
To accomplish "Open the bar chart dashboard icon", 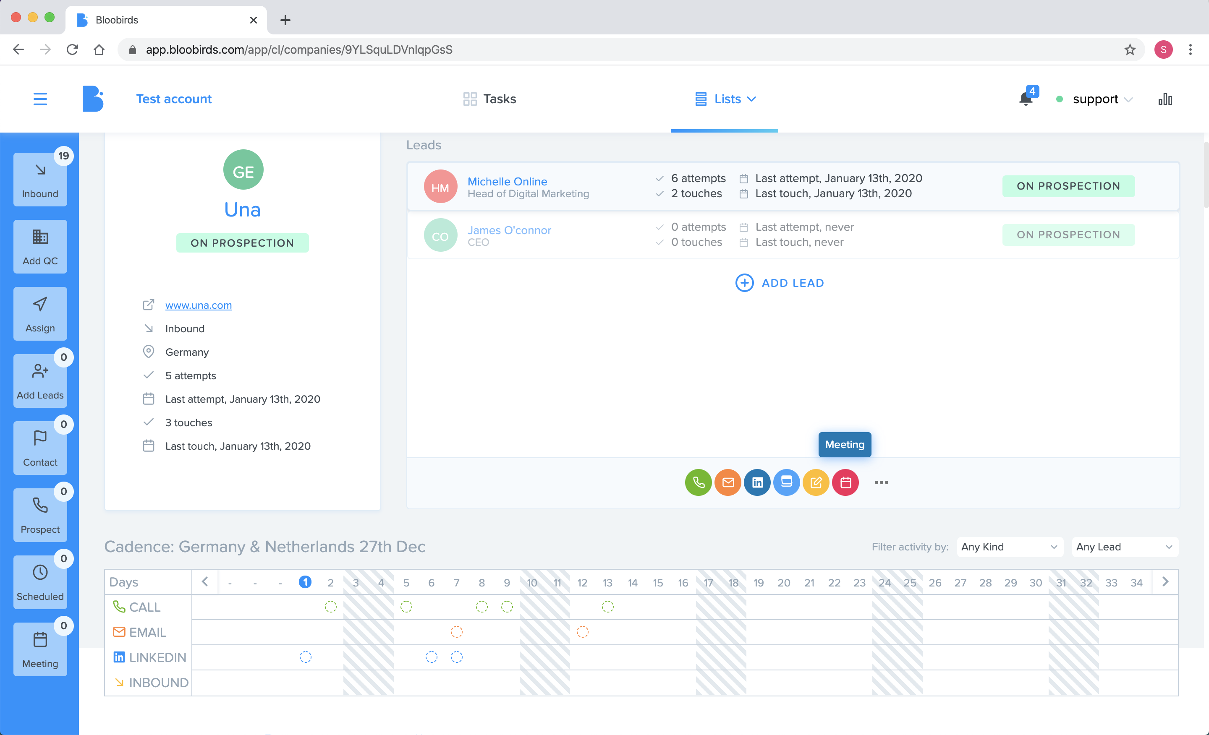I will (x=1165, y=99).
